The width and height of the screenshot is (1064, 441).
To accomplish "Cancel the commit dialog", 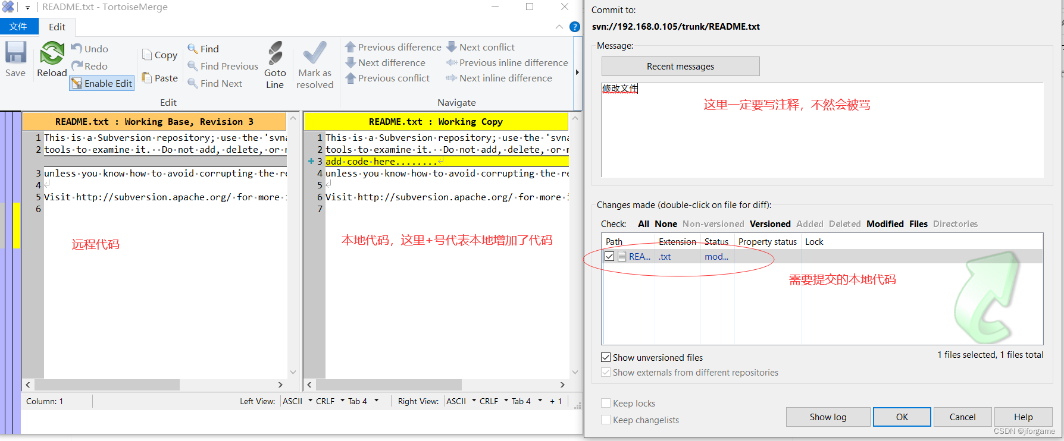I will 962,417.
